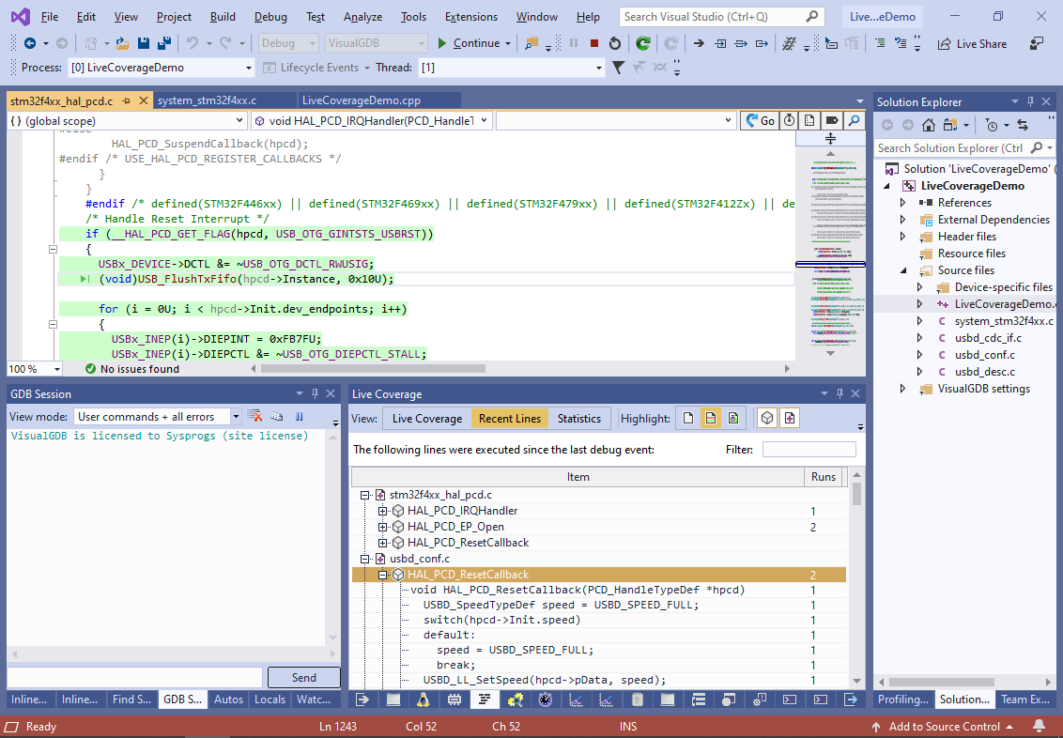Viewport: 1063px width, 738px height.
Task: Click the Live Share button
Action: [x=972, y=43]
